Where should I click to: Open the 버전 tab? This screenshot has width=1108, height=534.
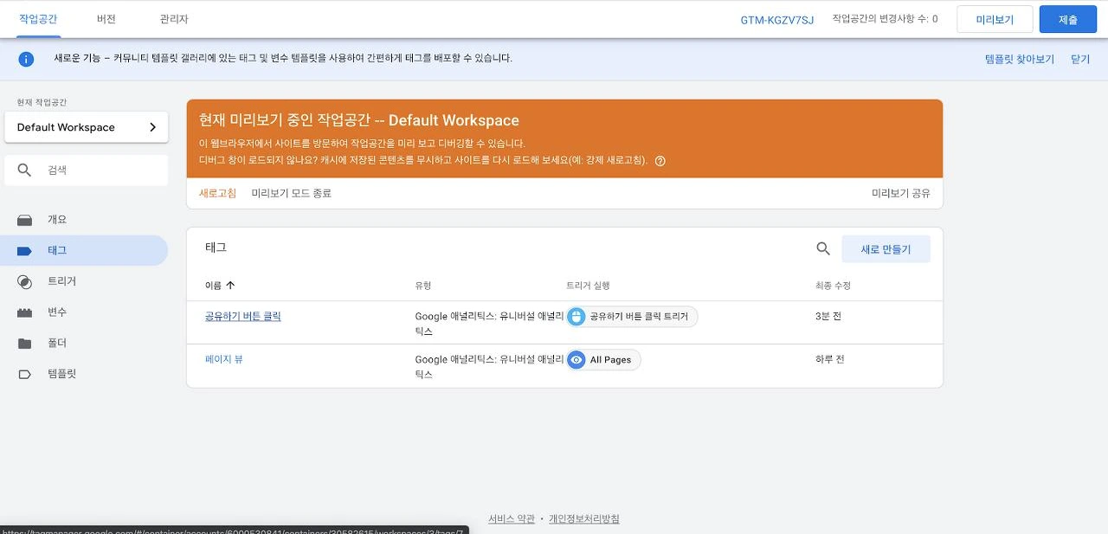[106, 19]
